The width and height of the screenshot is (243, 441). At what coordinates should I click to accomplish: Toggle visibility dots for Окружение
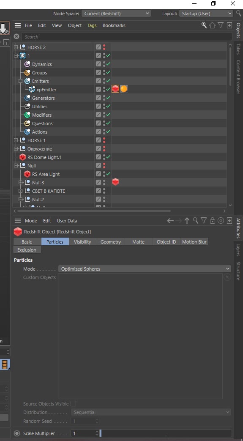[104, 148]
